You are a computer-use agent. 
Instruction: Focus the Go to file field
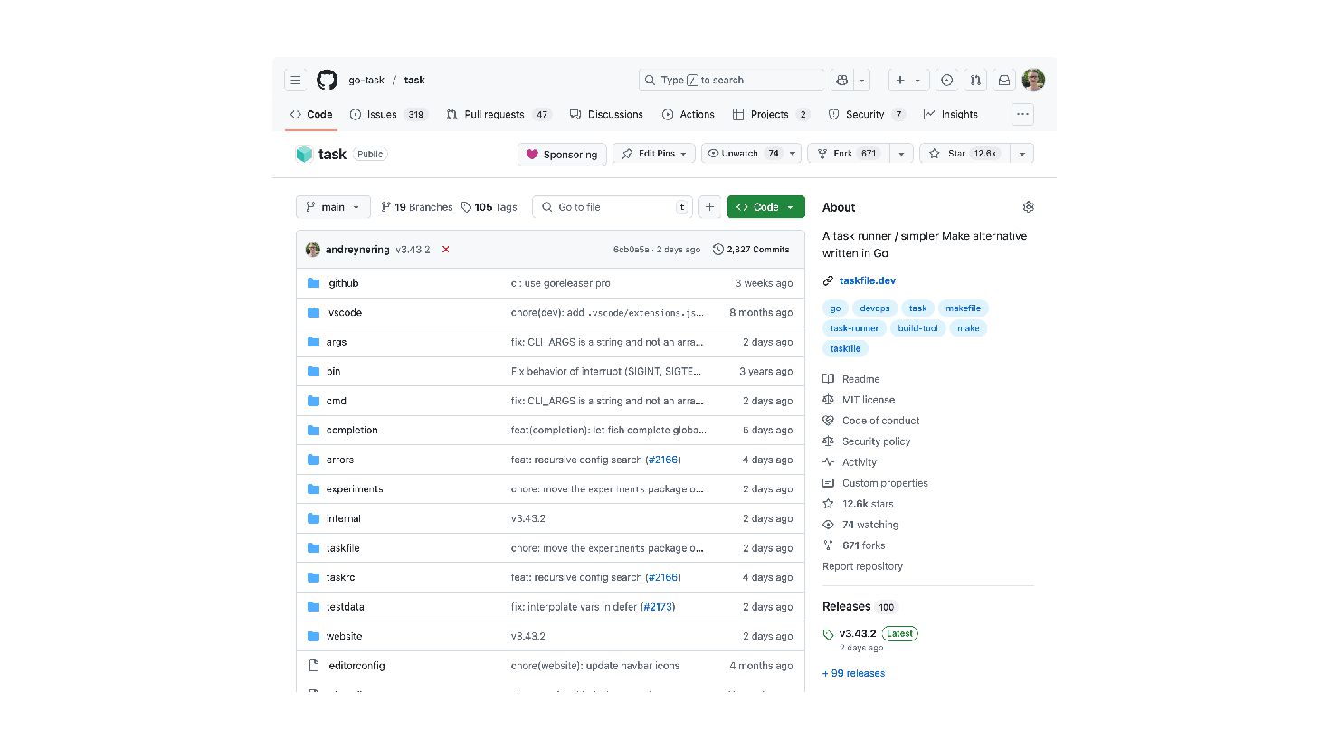613,207
